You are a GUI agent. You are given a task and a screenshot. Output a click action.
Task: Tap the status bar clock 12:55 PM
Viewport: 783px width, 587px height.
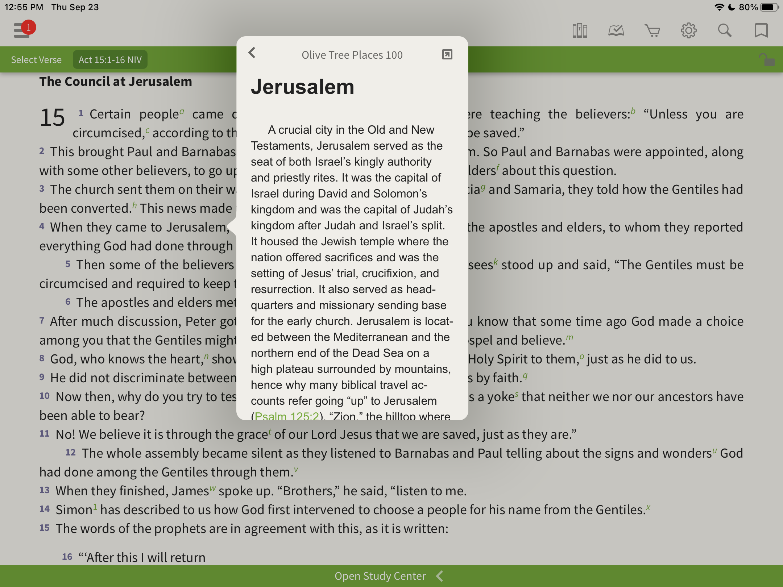point(24,7)
